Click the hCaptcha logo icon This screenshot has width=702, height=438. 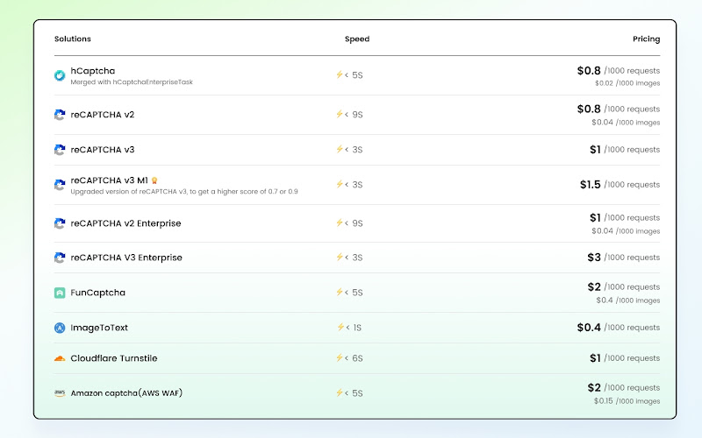pos(60,75)
